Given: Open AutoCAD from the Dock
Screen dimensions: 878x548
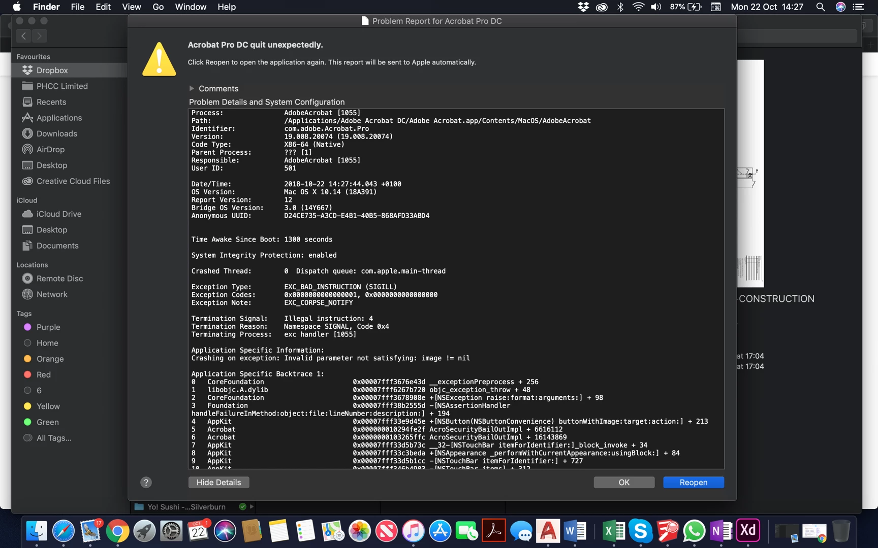Looking at the screenshot, I should point(548,531).
